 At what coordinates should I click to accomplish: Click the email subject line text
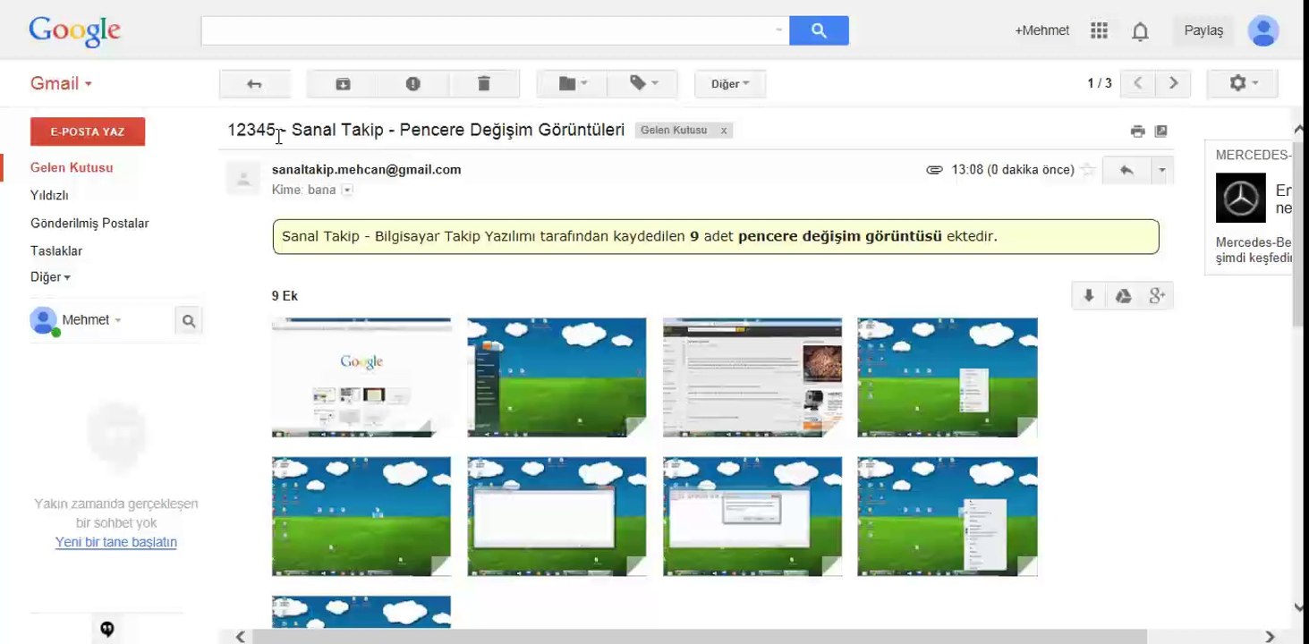tap(426, 131)
